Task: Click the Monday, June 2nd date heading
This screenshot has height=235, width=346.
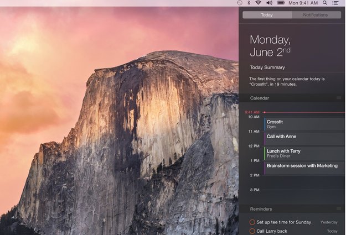Action: click(270, 46)
